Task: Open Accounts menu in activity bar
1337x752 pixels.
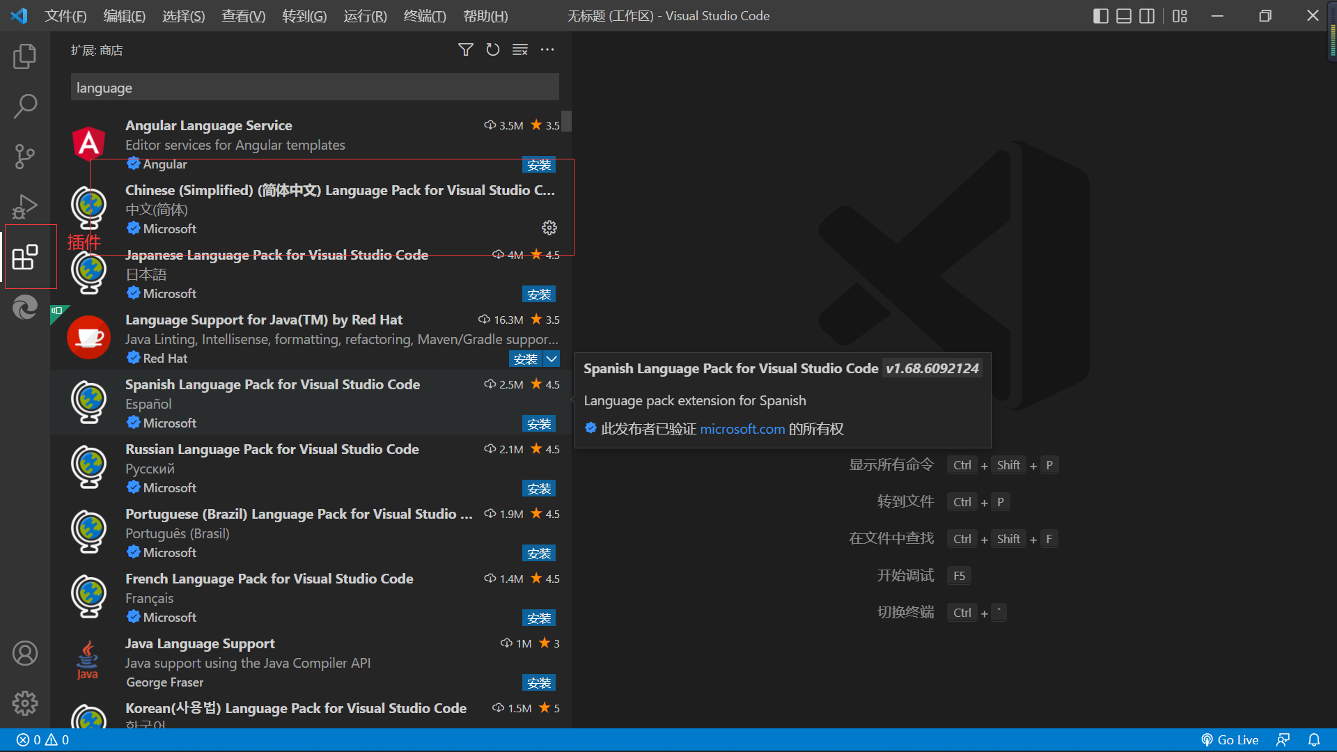Action: tap(25, 653)
